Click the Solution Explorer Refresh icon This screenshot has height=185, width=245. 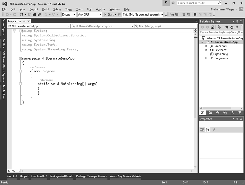click(x=232, y=27)
